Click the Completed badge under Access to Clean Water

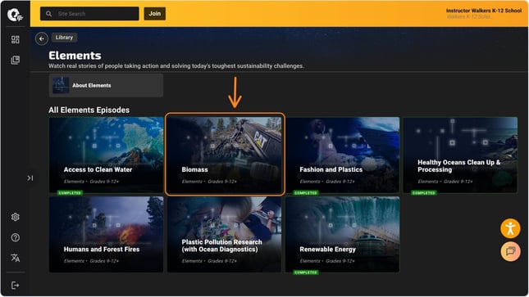click(x=70, y=193)
